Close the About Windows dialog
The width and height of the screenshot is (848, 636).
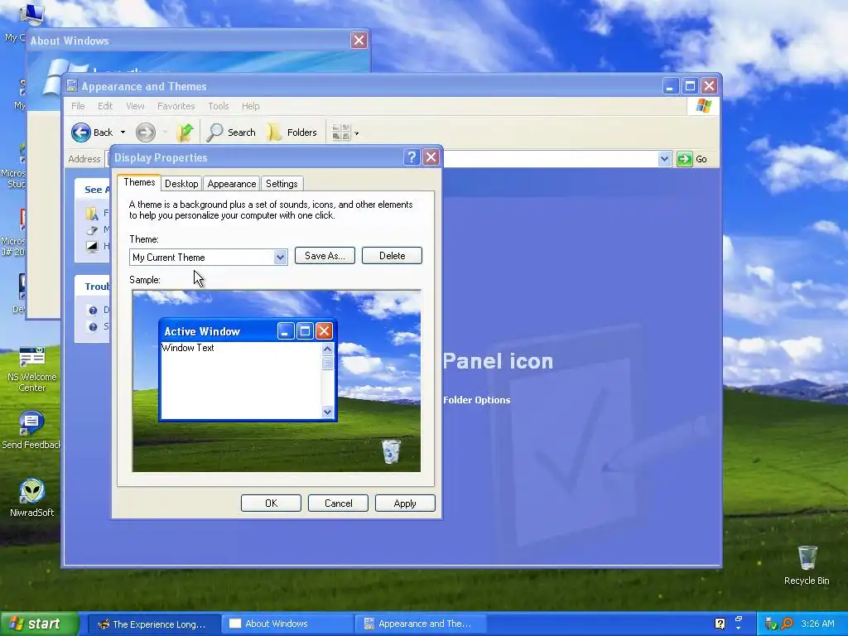coord(359,40)
